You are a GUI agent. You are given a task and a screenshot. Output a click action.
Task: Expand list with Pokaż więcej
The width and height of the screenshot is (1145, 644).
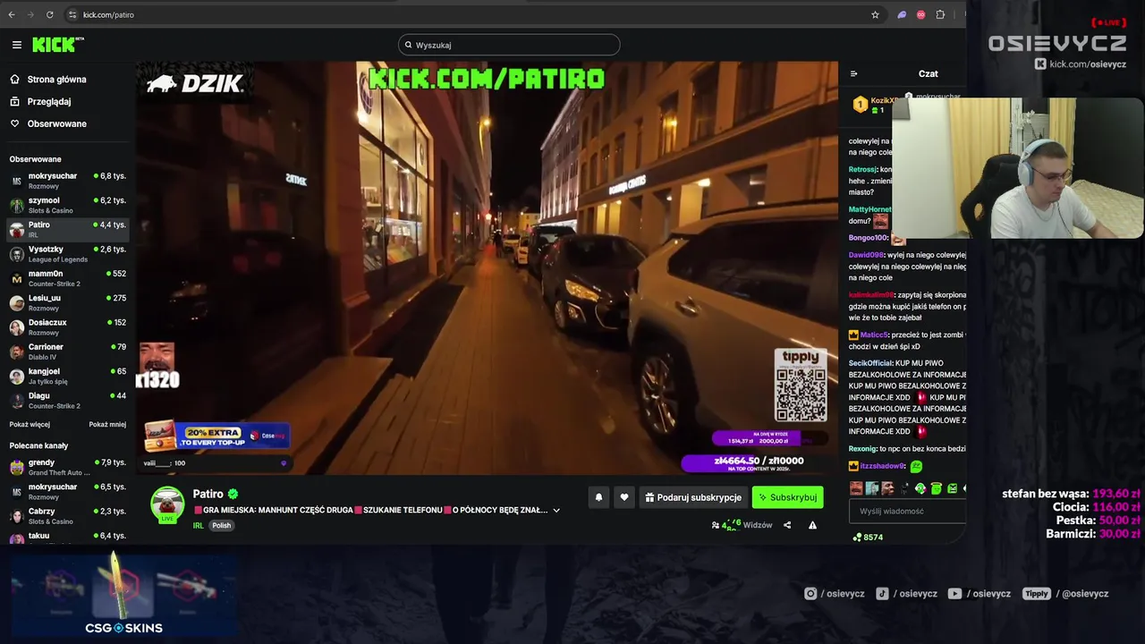click(30, 425)
